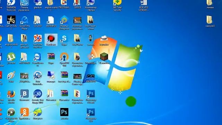Open µTorrent shortcut
The width and height of the screenshot is (222, 125).
pos(11,58)
